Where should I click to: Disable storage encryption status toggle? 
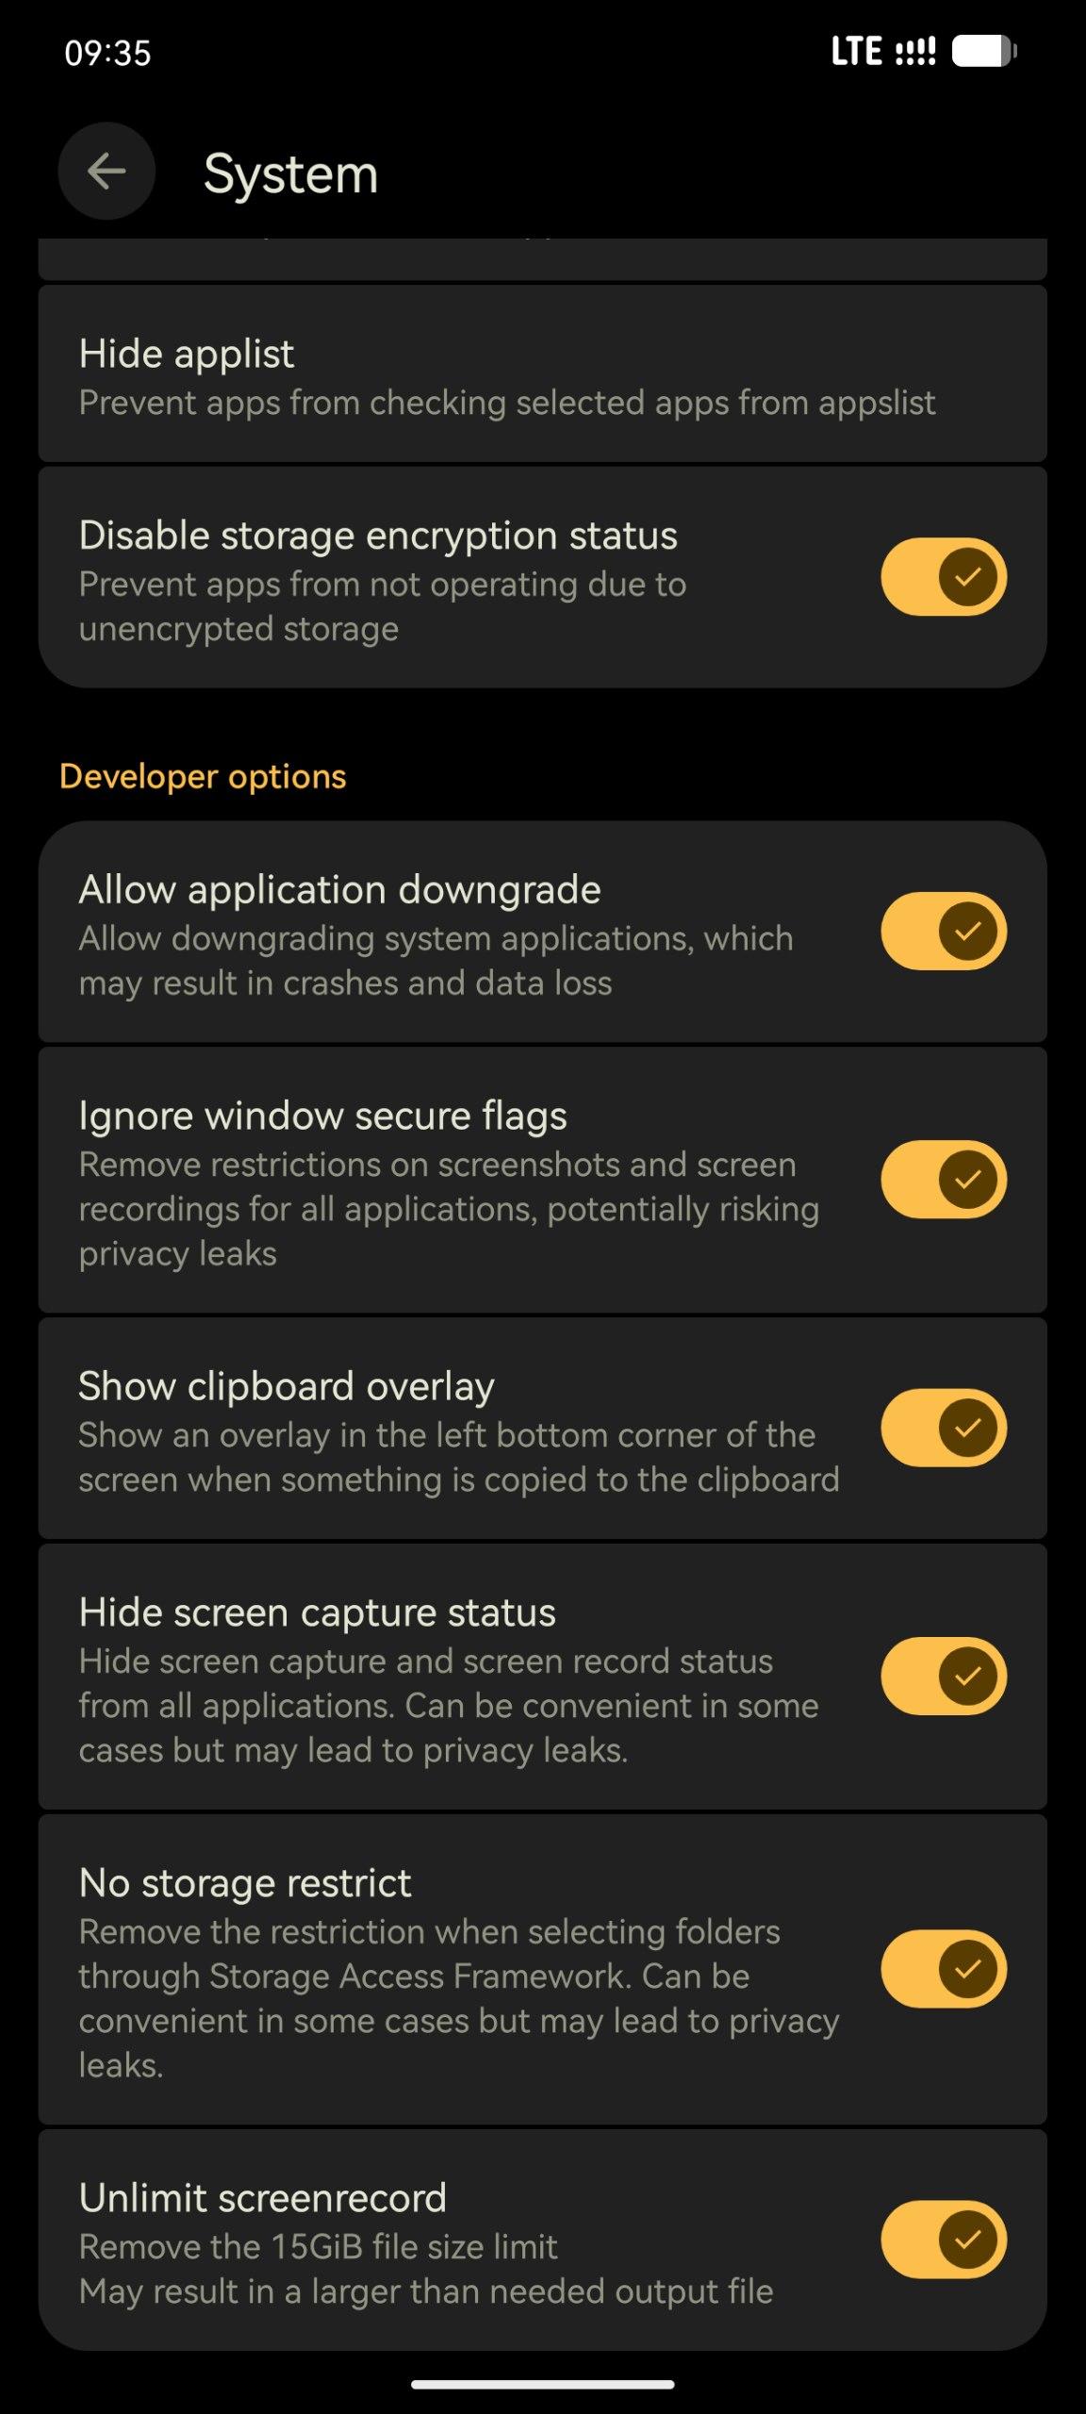[x=944, y=576]
